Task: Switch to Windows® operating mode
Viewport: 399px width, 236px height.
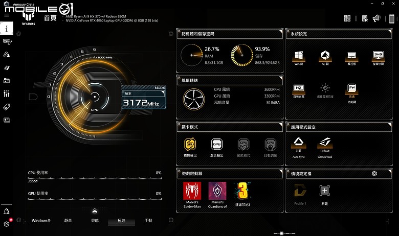Action: pos(41,221)
